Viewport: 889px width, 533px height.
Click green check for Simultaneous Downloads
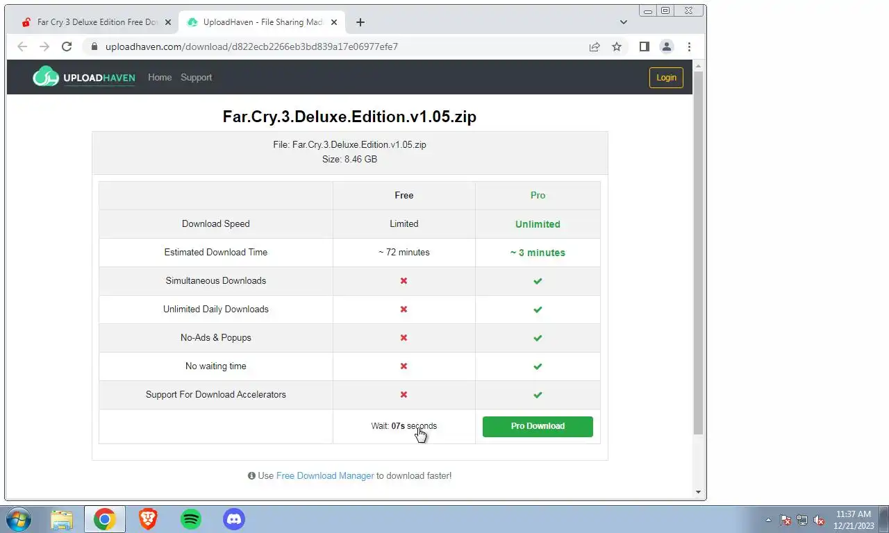(x=538, y=281)
